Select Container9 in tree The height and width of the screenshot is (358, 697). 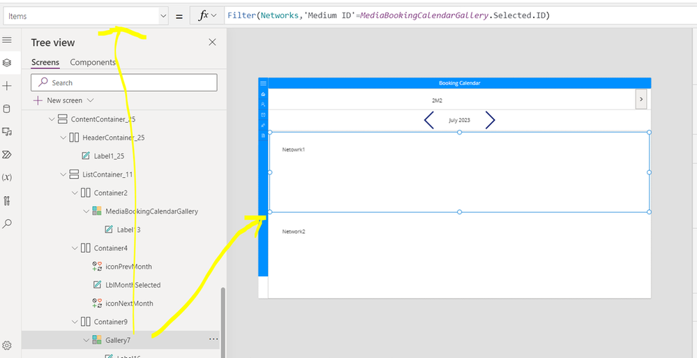(110, 321)
